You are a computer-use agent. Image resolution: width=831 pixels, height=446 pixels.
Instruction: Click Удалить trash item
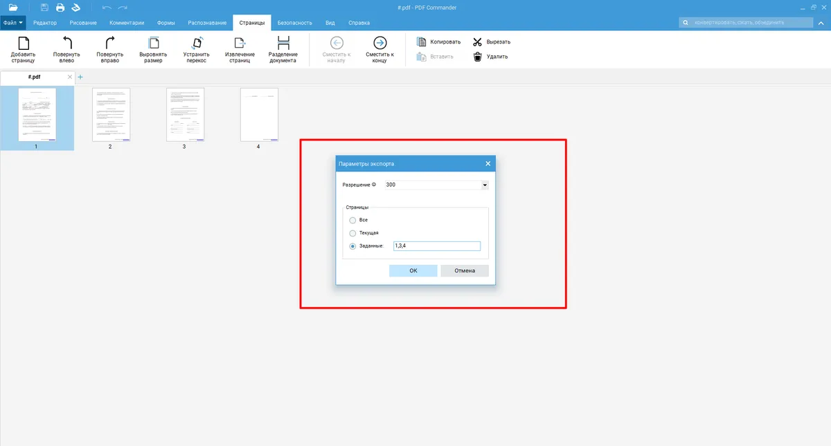[490, 57]
